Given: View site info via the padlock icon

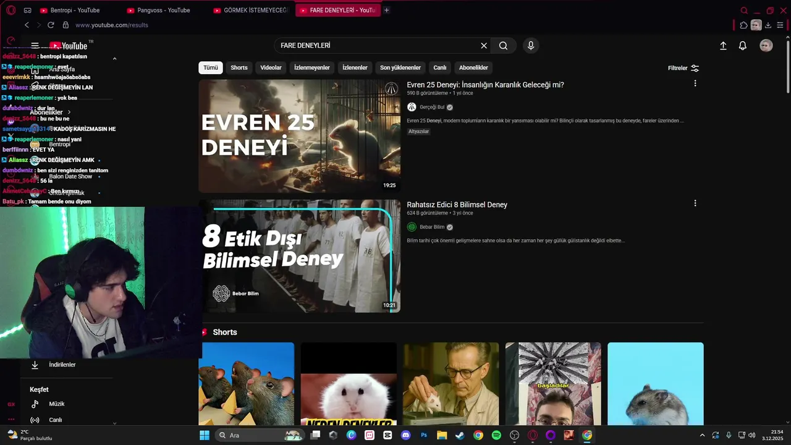Looking at the screenshot, I should point(66,25).
